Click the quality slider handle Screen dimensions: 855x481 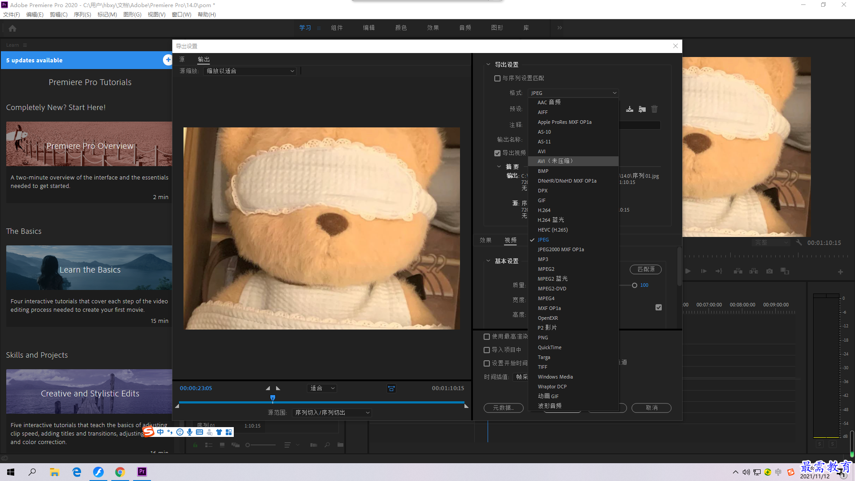(x=635, y=285)
